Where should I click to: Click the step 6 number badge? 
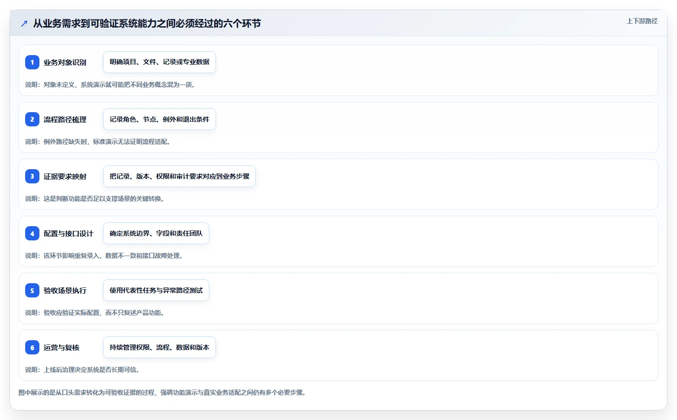pos(32,347)
